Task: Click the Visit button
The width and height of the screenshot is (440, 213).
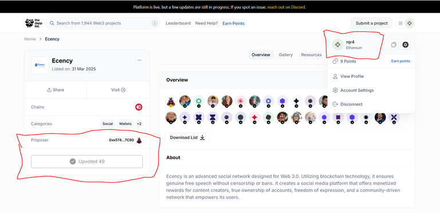Action: (118, 90)
